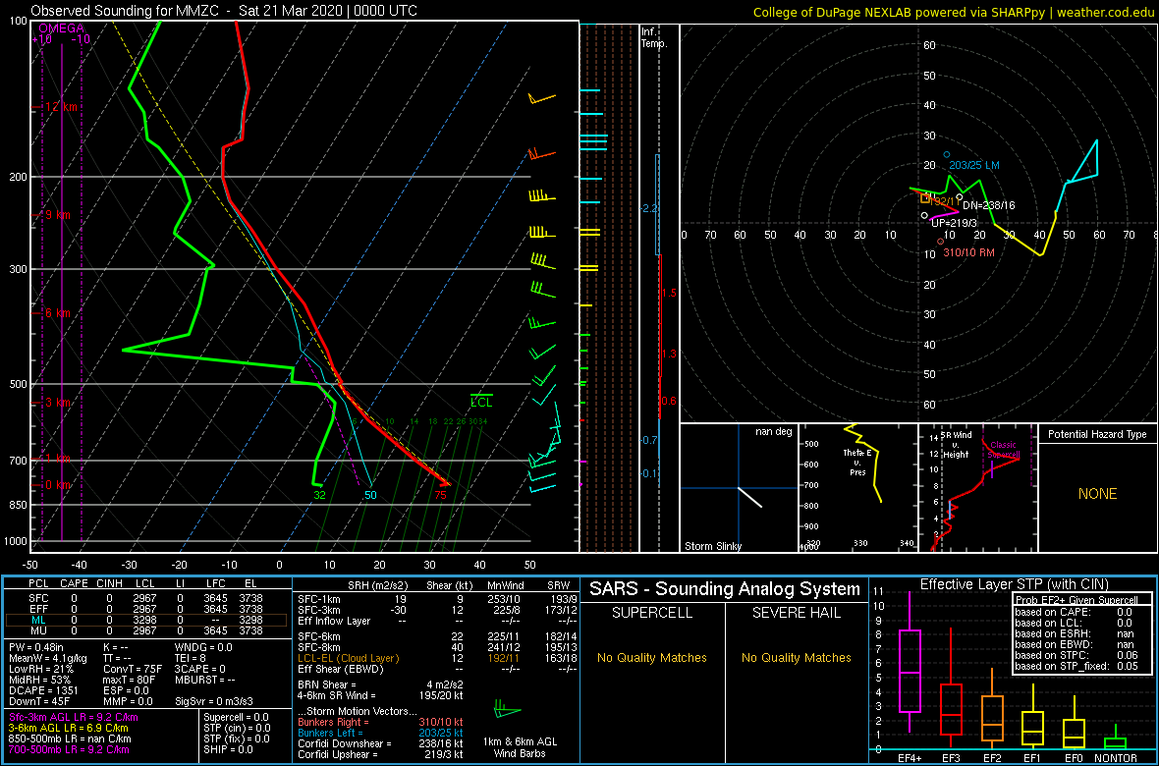Click the based on STPC: 0.06 line
The height and width of the screenshot is (766, 1159).
[1078, 654]
